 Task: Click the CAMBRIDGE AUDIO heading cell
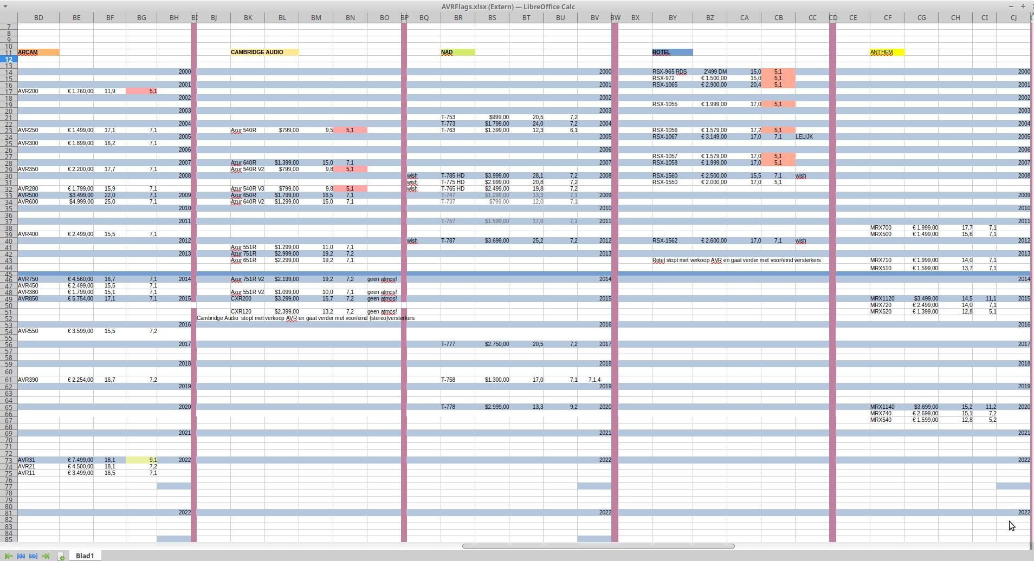[x=264, y=53]
